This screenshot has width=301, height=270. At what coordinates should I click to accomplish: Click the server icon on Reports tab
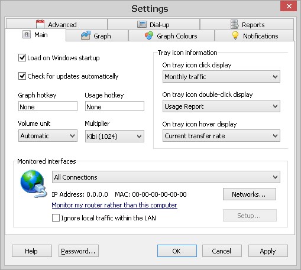pyautogui.click(x=235, y=24)
